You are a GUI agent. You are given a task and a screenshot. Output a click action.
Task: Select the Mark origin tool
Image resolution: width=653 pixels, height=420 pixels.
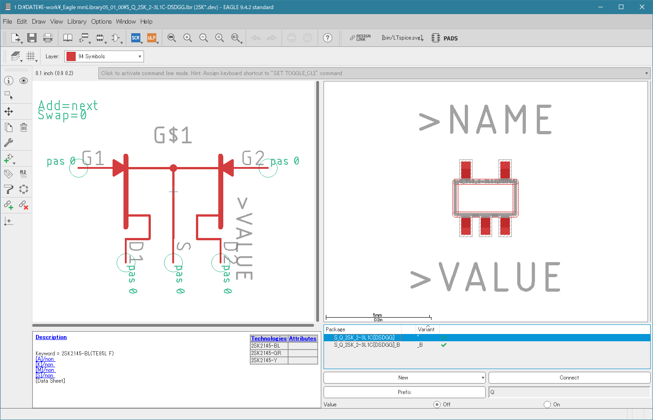pyautogui.click(x=9, y=221)
